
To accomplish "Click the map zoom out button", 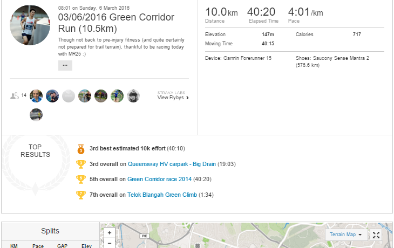I will 110,244.
